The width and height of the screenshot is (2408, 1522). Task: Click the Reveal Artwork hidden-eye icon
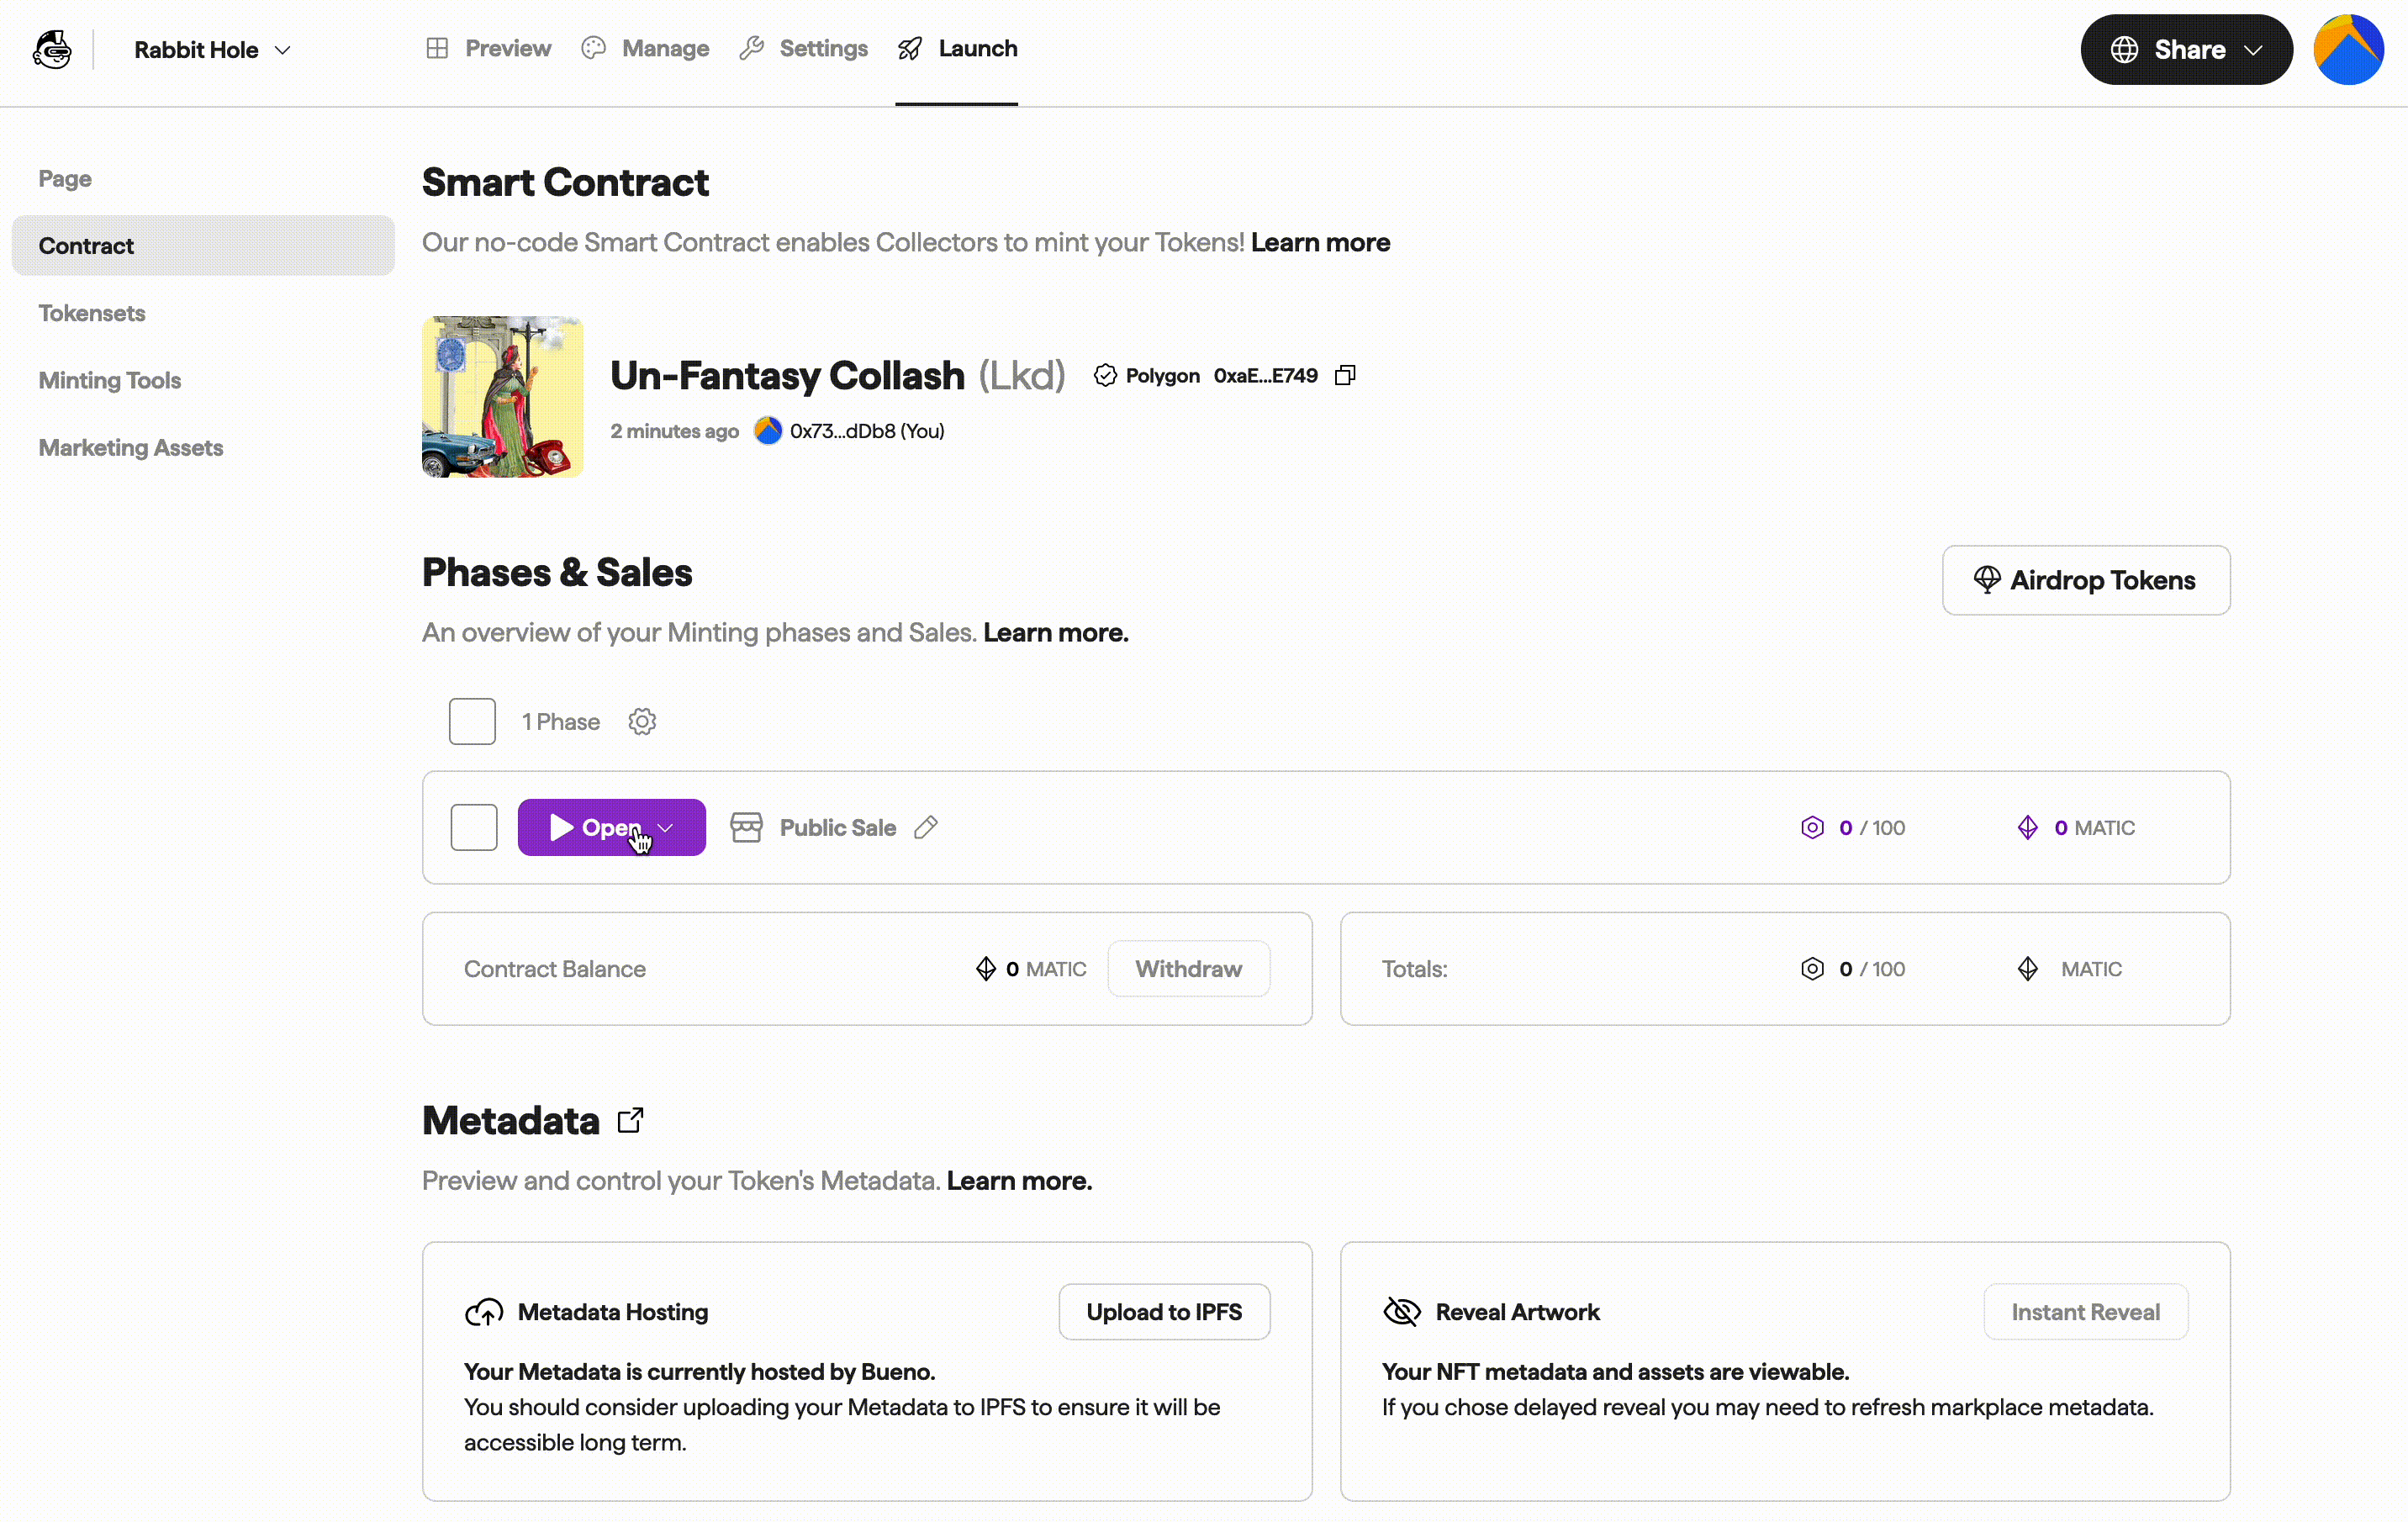[x=1402, y=1312]
